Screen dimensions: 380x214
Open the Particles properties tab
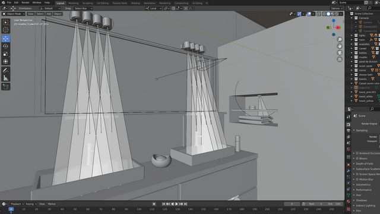pyautogui.click(x=349, y=177)
